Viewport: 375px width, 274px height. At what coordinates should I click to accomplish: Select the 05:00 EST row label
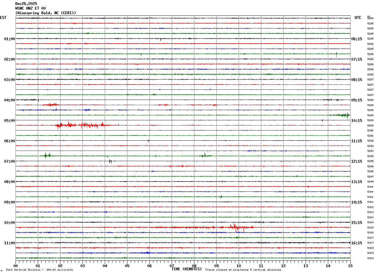(10, 121)
